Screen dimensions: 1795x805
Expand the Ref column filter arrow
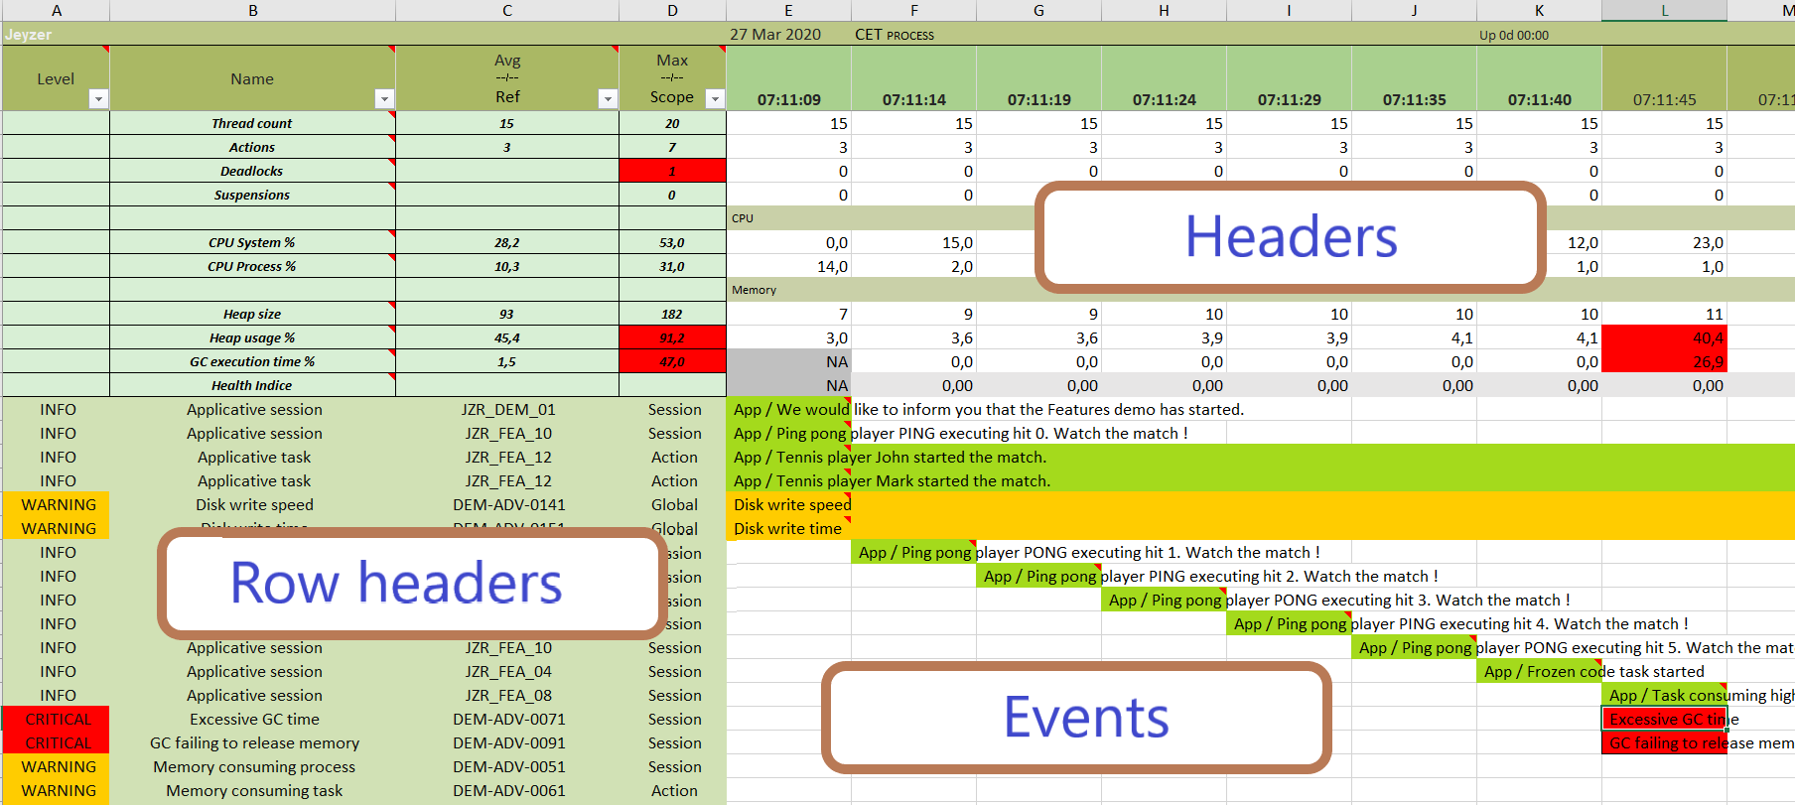tap(607, 99)
